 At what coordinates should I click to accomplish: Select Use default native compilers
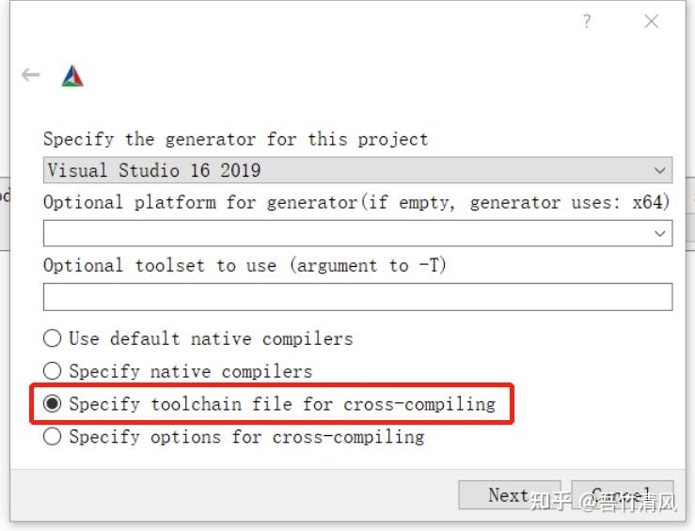tap(198, 338)
